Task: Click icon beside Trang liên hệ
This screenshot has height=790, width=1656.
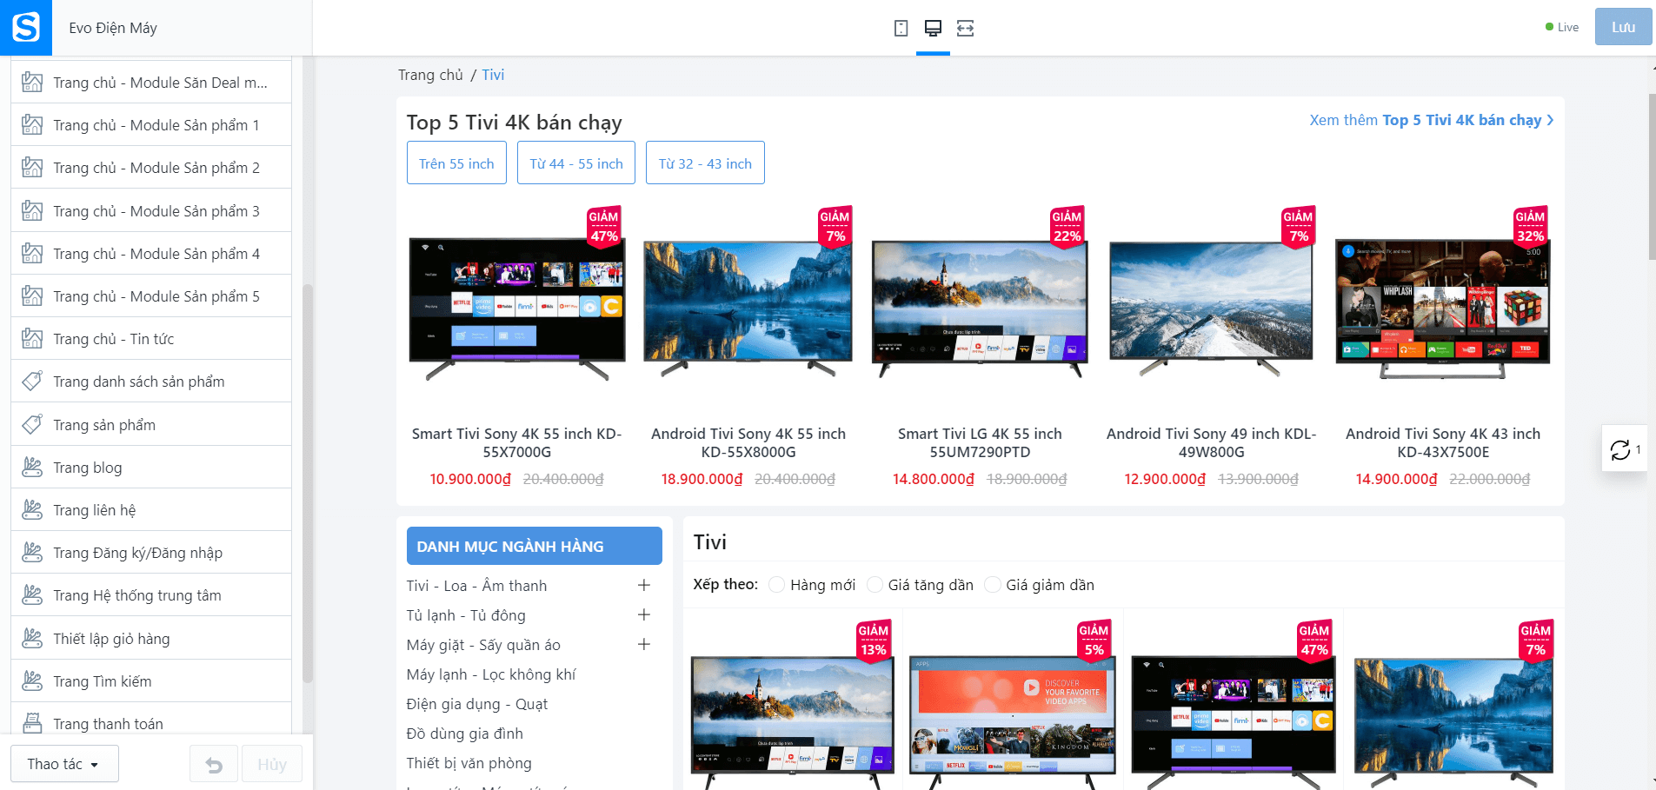Action: [x=32, y=510]
